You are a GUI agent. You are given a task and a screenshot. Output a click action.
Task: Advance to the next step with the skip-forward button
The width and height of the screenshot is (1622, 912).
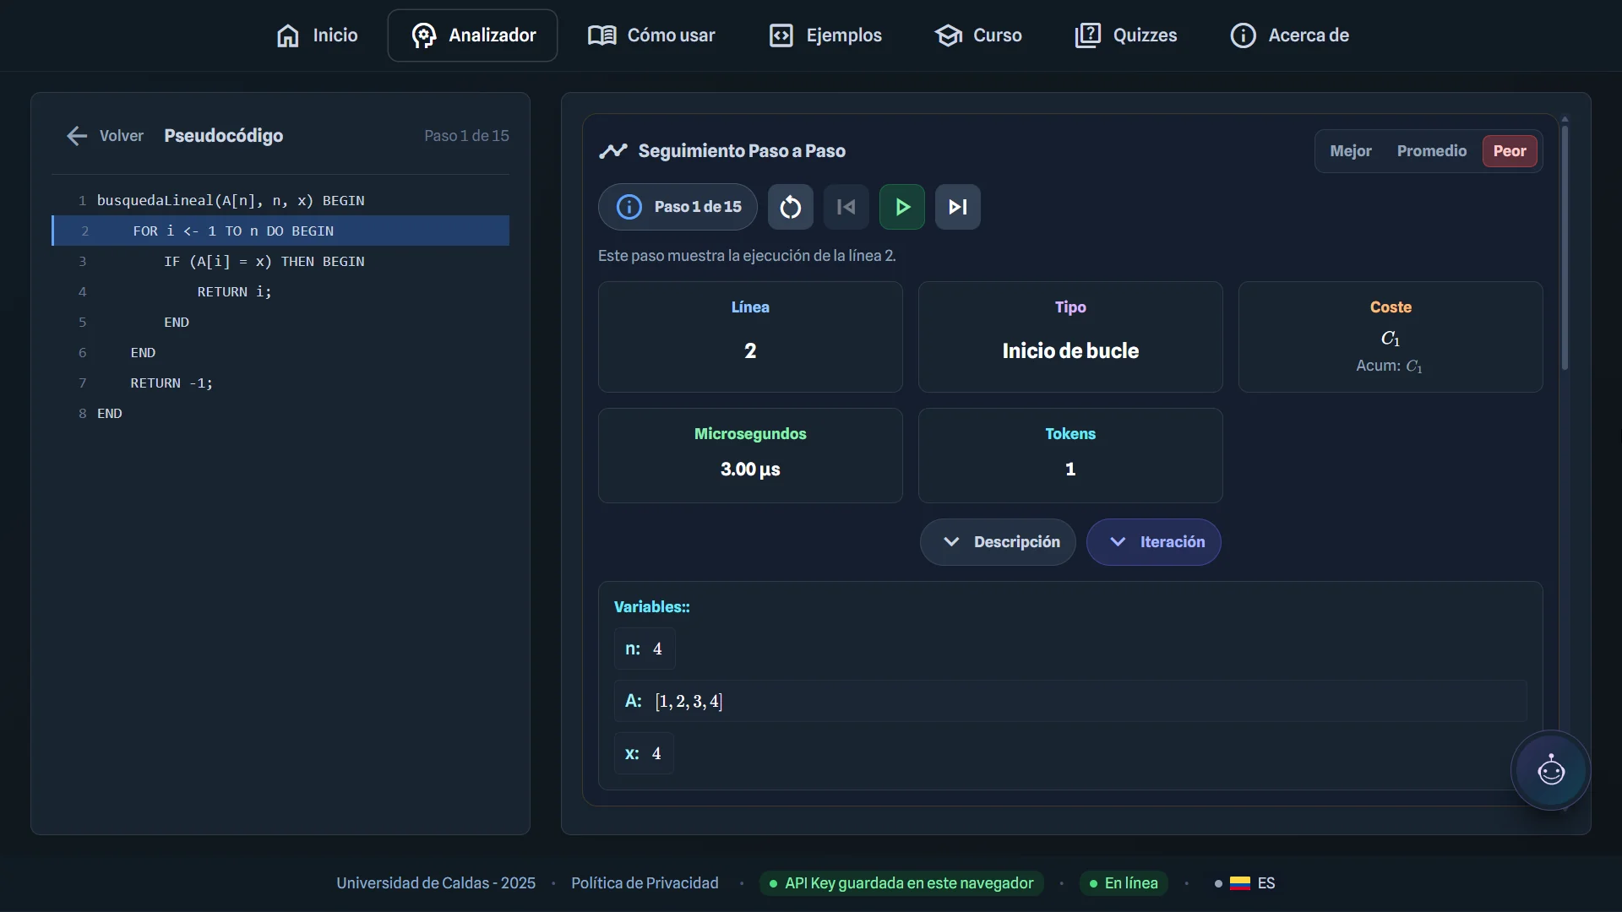958,207
